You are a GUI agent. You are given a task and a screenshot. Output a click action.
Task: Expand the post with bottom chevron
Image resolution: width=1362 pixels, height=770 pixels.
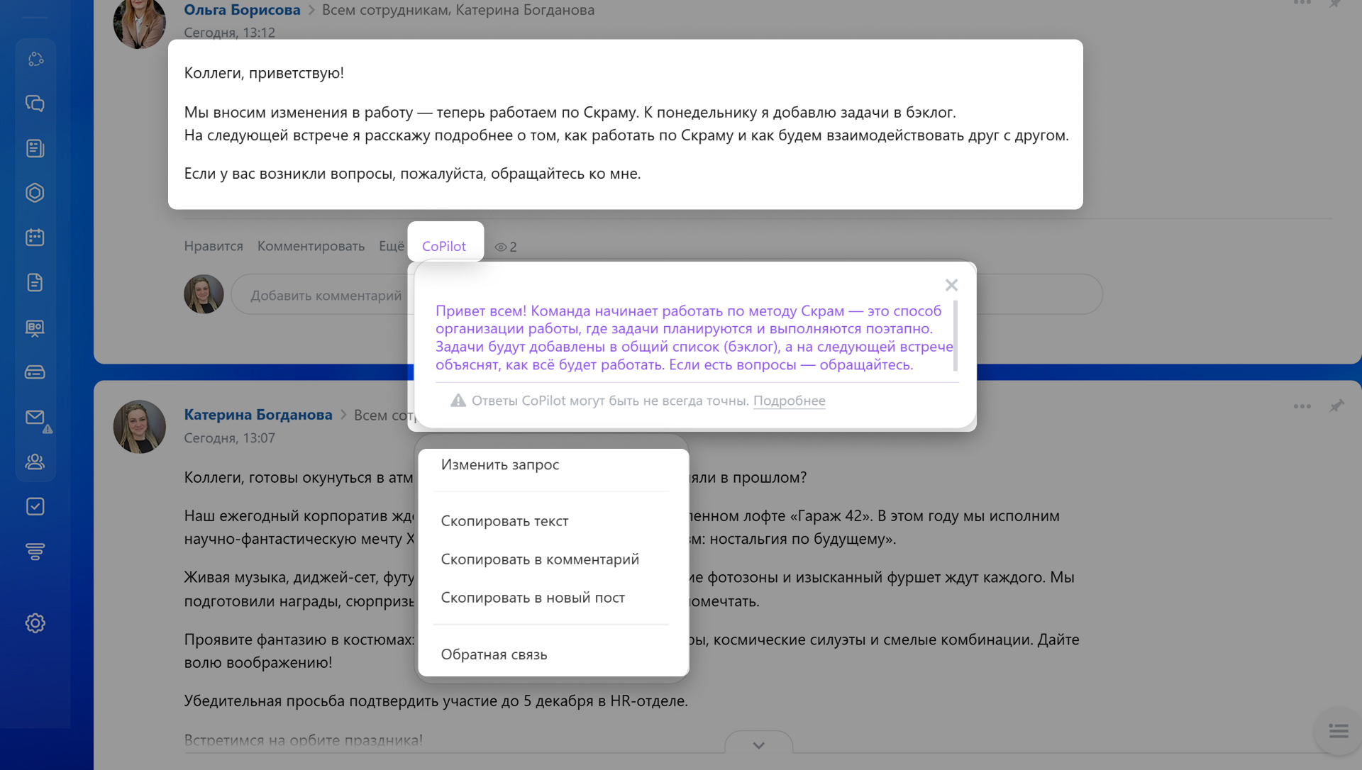pos(758,745)
